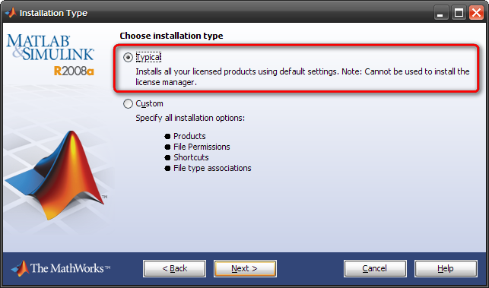This screenshot has width=489, height=288.
Task: Click the Installation Type title bar text
Action: point(53,13)
